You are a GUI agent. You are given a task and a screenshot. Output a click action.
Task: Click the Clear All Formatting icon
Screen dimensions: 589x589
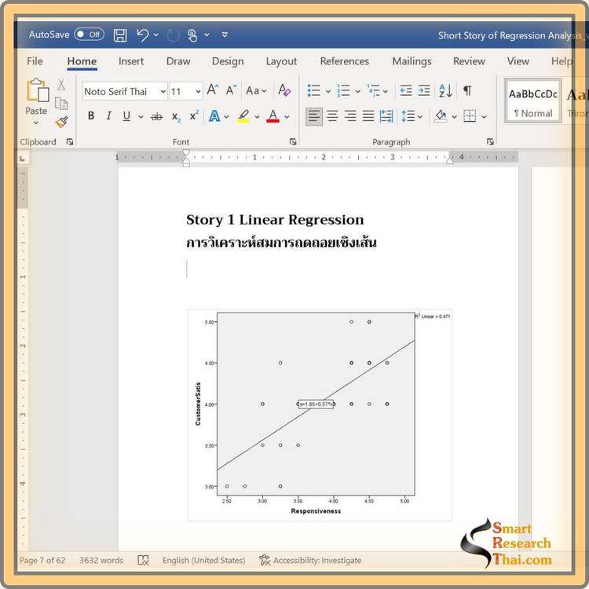click(x=284, y=90)
